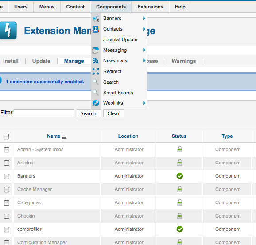256x245 pixels.
Task: Click the Redirect arrows icon
Action: [96, 71]
